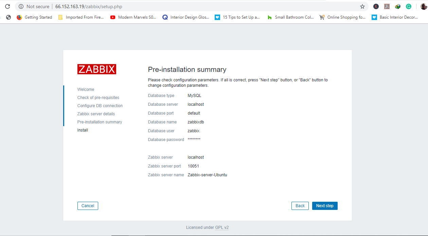Open the Imported From Firefox bookmark folder
Image resolution: width=428 pixels, height=236 pixels.
pyautogui.click(x=81, y=17)
